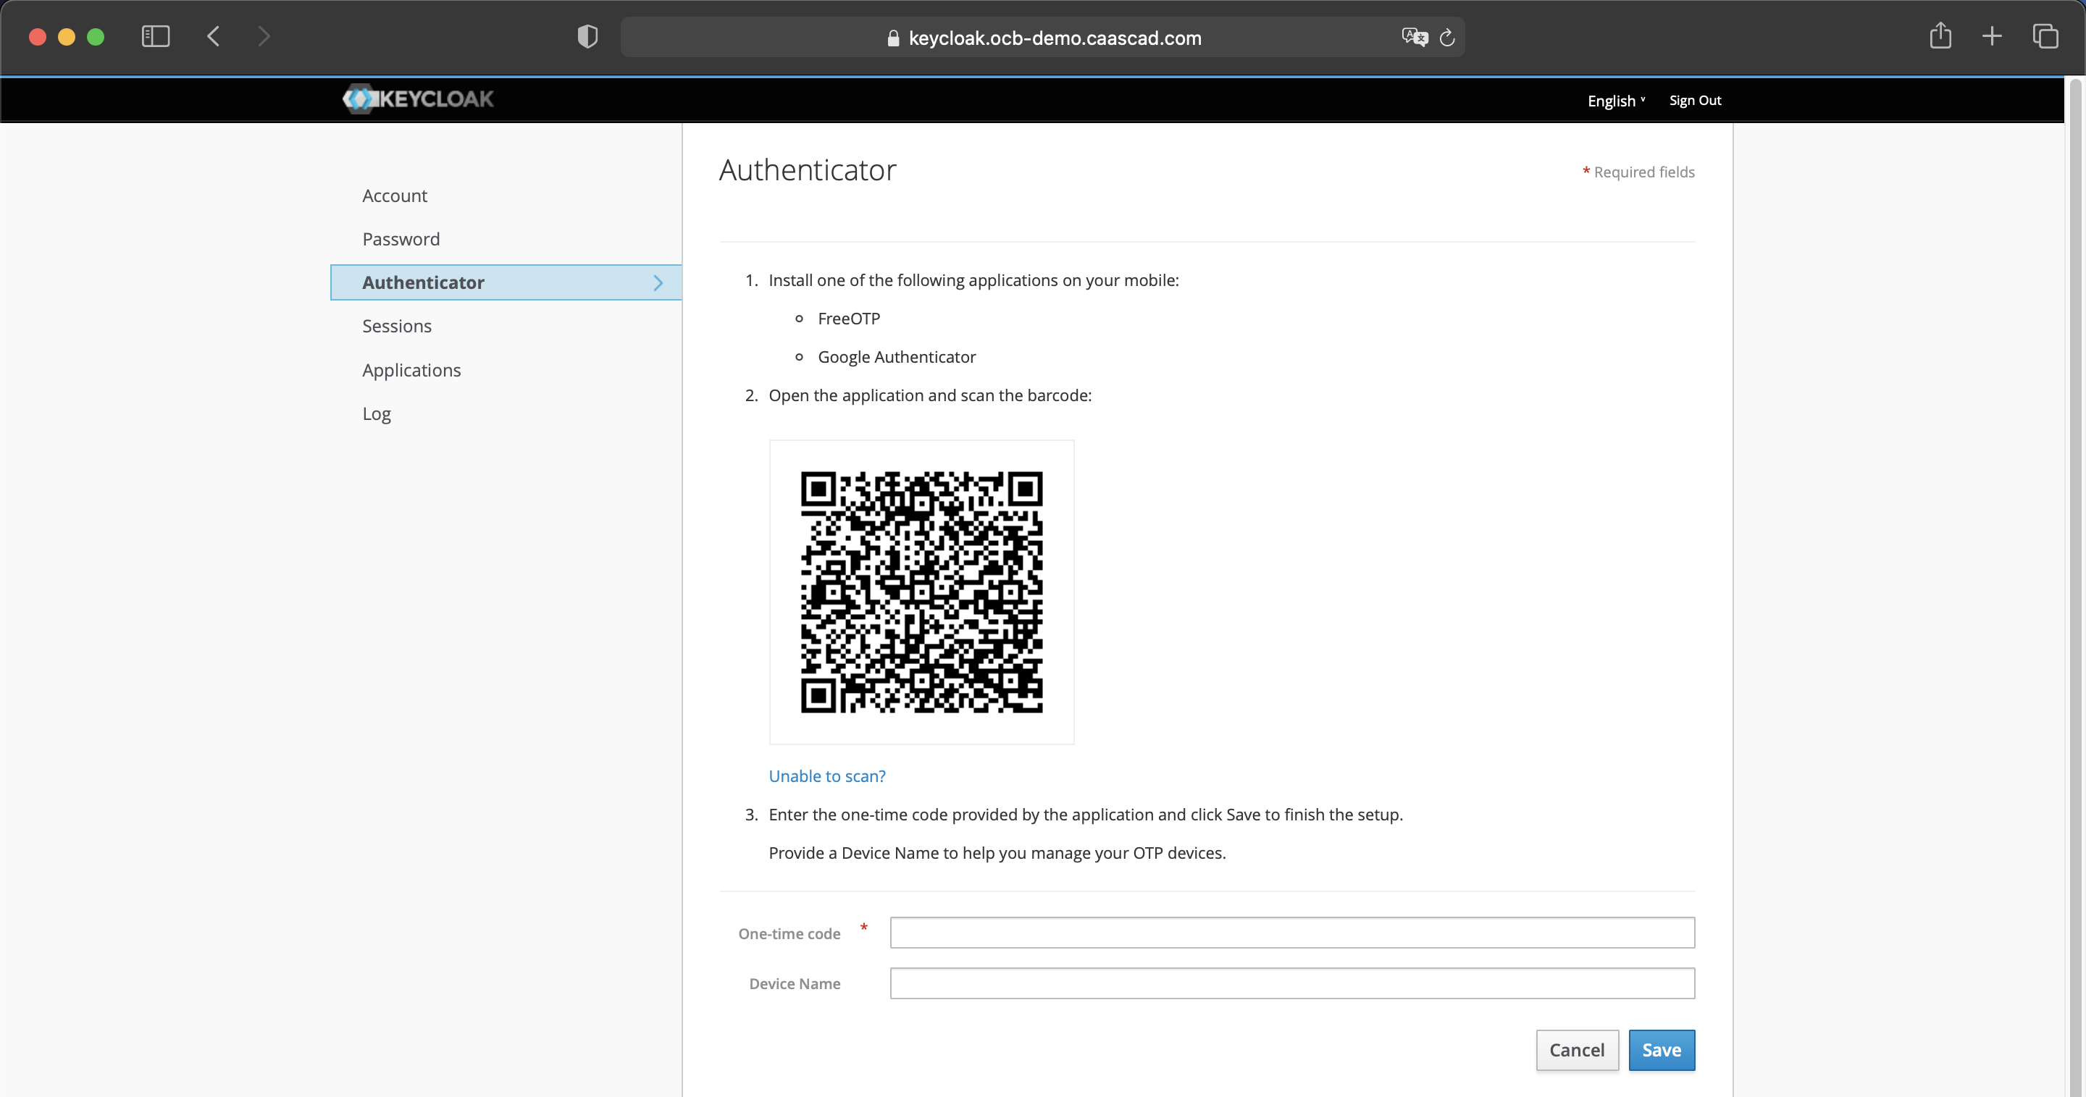The width and height of the screenshot is (2086, 1097).
Task: Click the keycloak.ocb-demo.caascad.com address bar
Action: (x=1042, y=37)
